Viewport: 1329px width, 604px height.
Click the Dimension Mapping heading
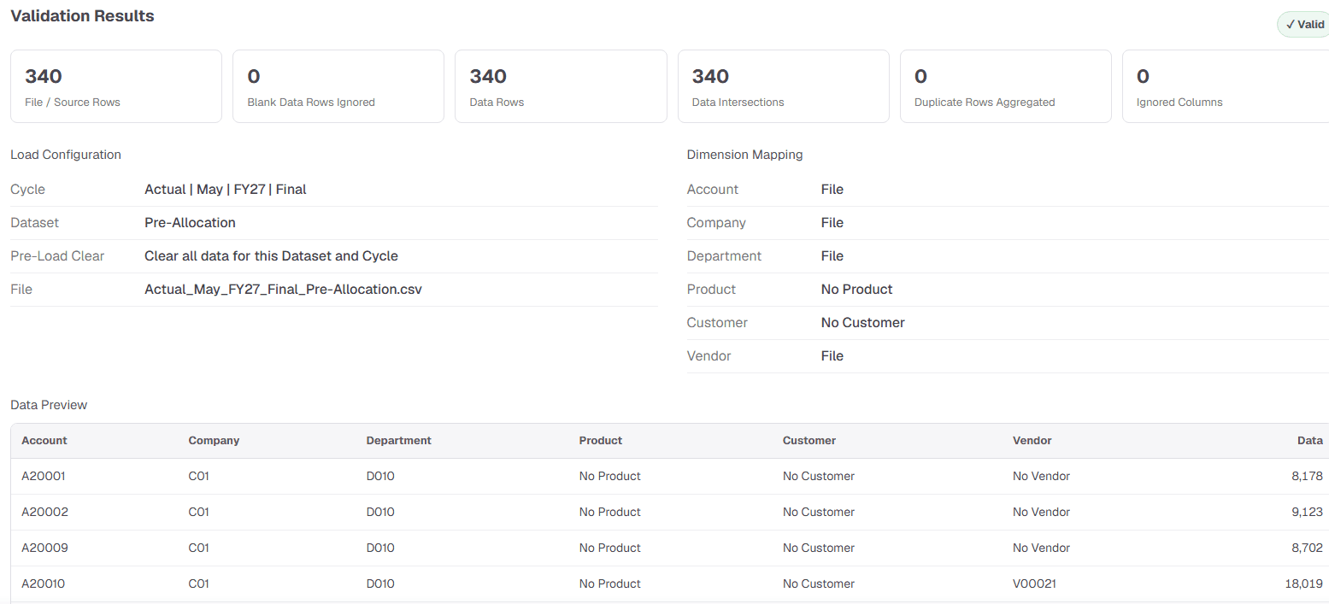pos(744,155)
